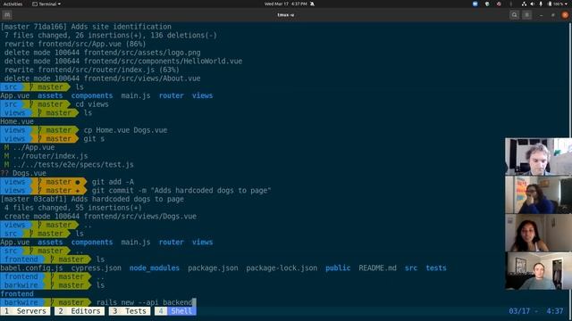Open the volume speaker icon
This screenshot has height=321, width=572.
[x=533, y=4]
